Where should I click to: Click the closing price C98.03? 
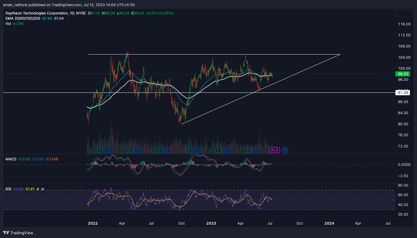pos(138,13)
